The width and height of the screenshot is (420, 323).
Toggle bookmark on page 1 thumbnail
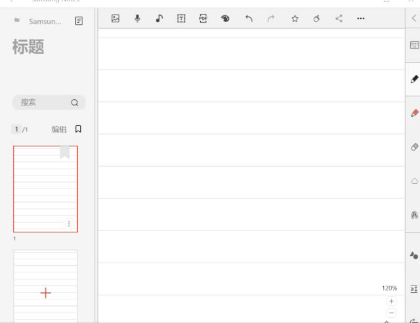pyautogui.click(x=65, y=152)
